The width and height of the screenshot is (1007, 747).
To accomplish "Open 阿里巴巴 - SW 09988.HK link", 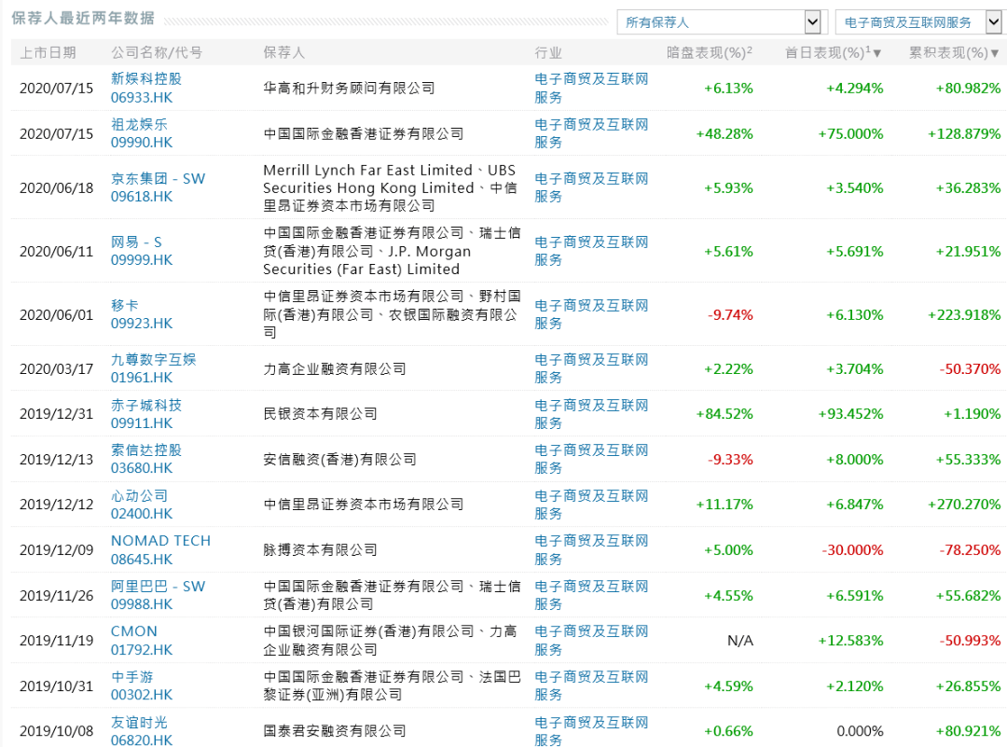I will (x=158, y=595).
